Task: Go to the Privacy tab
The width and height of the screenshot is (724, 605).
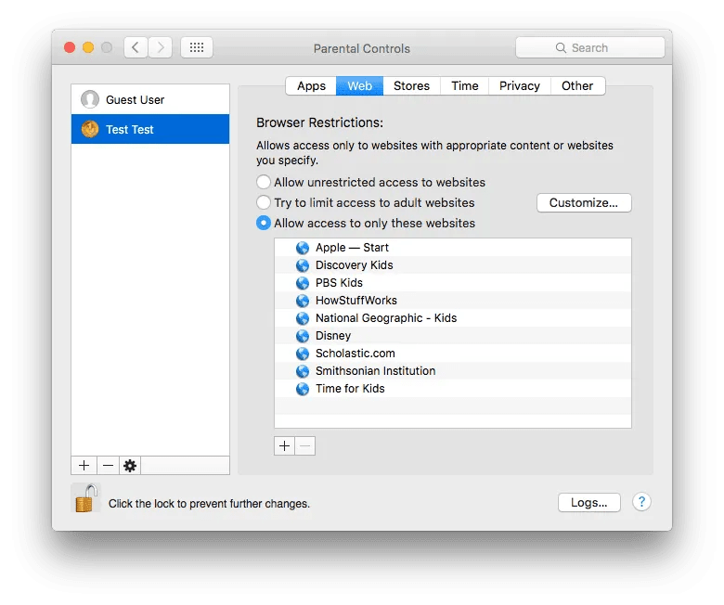Action: coord(520,86)
